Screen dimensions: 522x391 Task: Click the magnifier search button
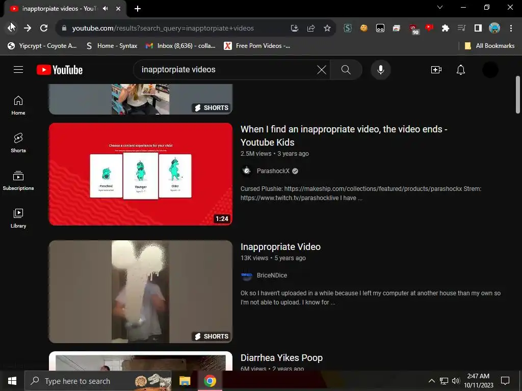tap(346, 69)
